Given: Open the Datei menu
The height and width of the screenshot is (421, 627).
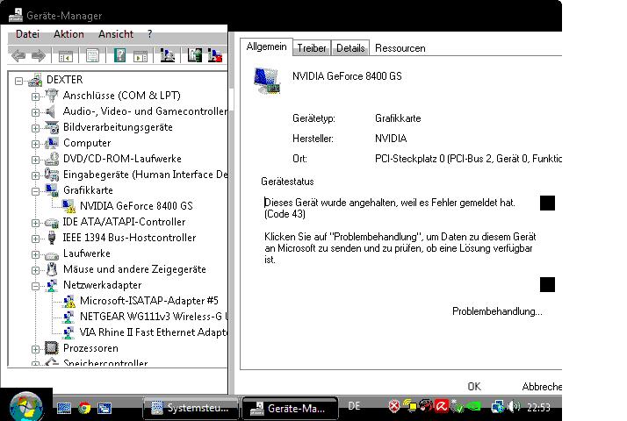Looking at the screenshot, I should tap(27, 34).
